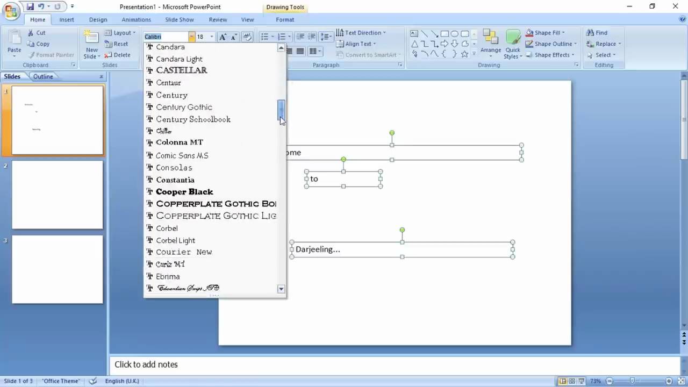Switch to Slide Sorter view

[572, 381]
